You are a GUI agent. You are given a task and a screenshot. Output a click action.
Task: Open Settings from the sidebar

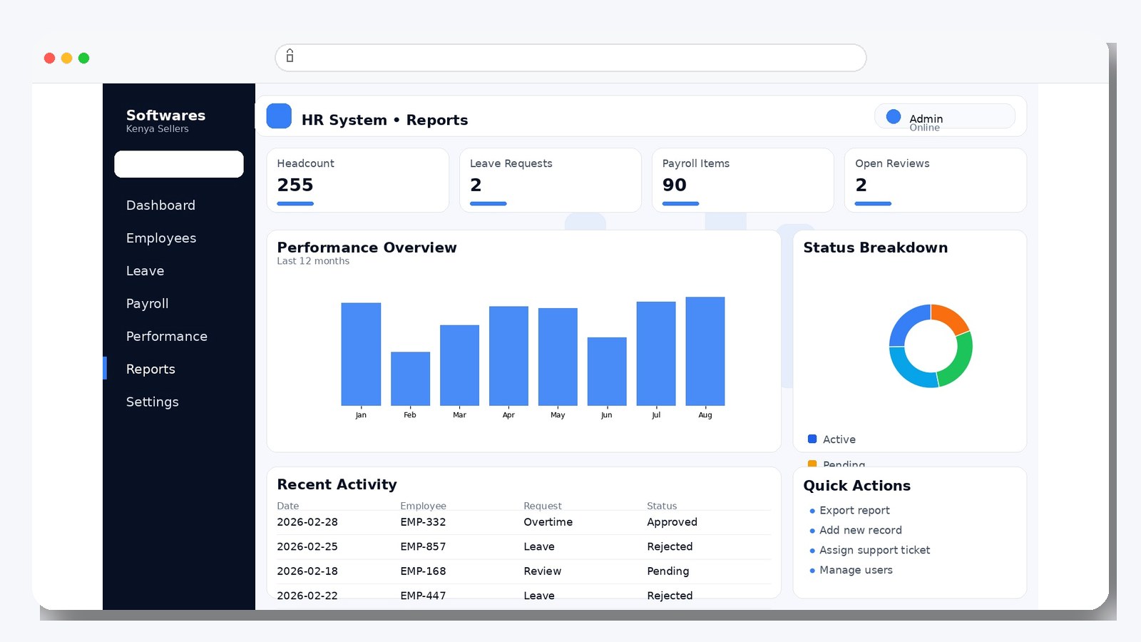point(152,402)
